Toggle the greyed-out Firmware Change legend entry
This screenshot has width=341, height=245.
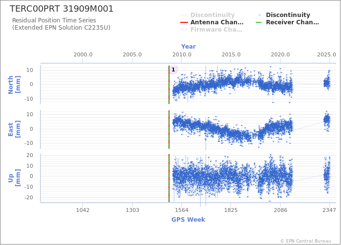[x=211, y=30]
